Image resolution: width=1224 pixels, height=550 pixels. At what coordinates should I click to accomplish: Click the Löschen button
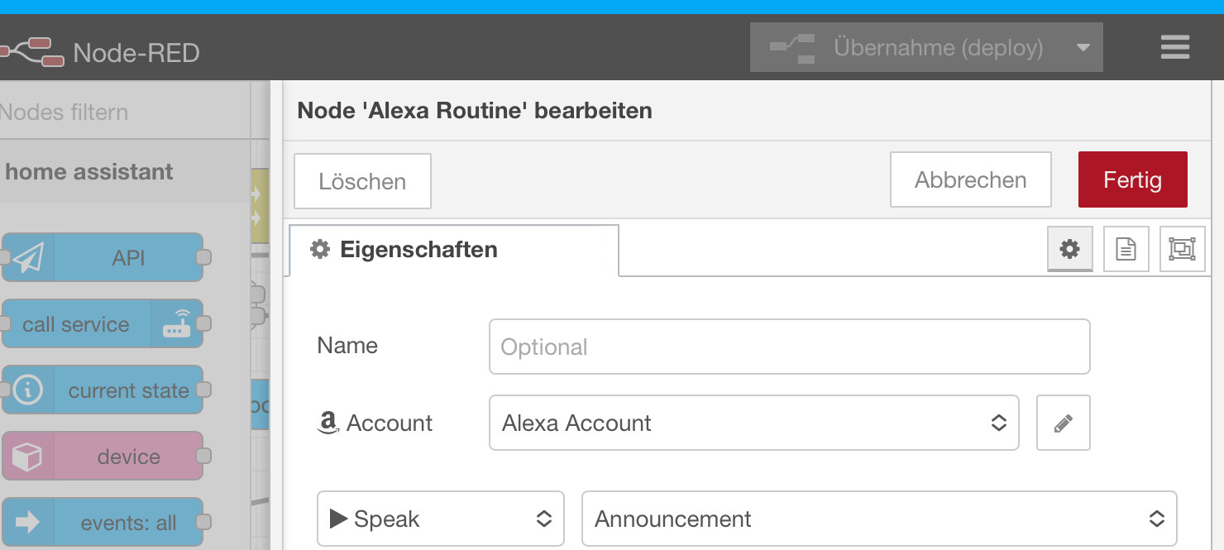pyautogui.click(x=362, y=181)
